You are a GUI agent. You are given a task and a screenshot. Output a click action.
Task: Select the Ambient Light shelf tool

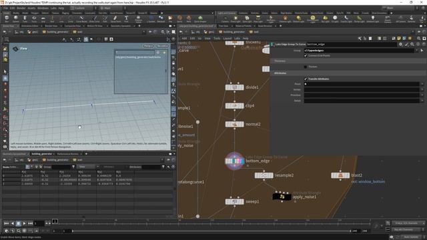[372, 19]
